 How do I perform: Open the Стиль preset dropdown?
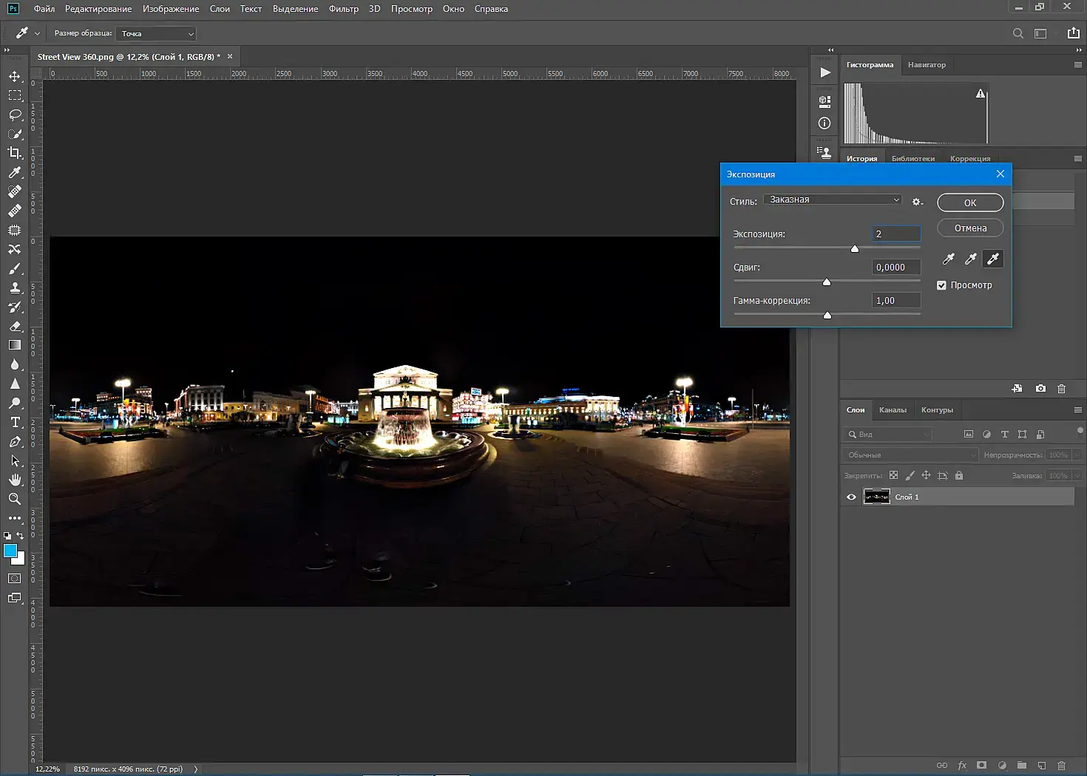point(833,200)
